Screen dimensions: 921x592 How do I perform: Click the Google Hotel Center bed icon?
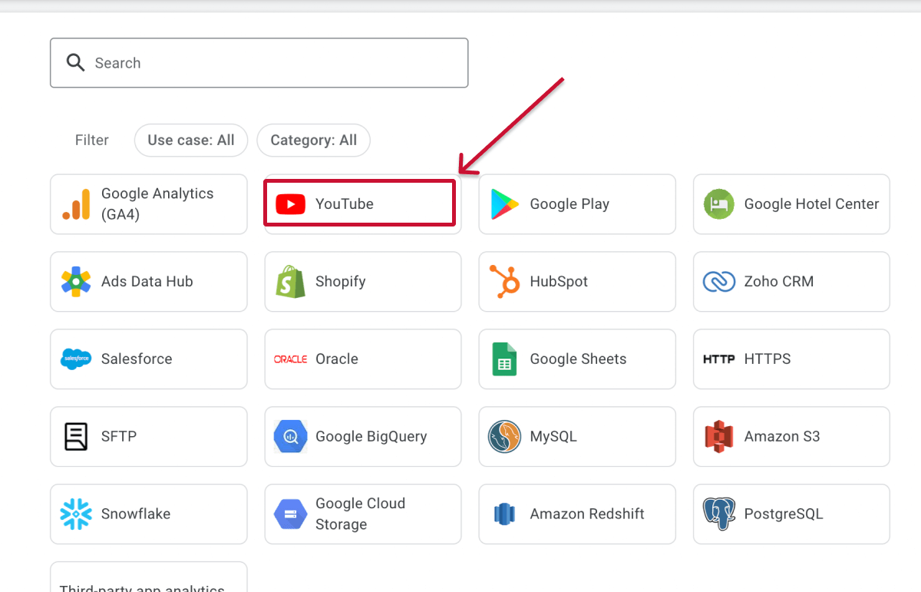coord(719,204)
